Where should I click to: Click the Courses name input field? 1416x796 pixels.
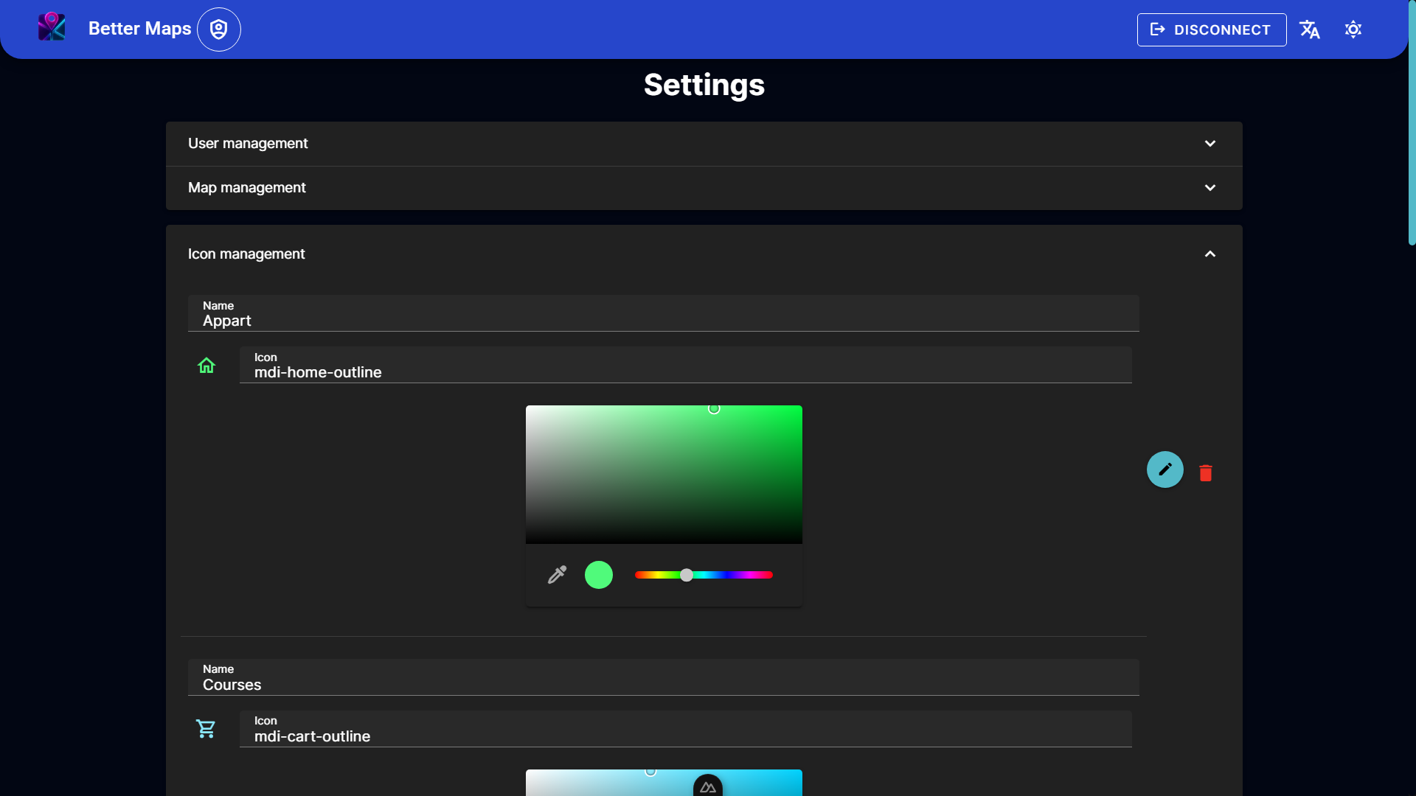[x=662, y=685]
